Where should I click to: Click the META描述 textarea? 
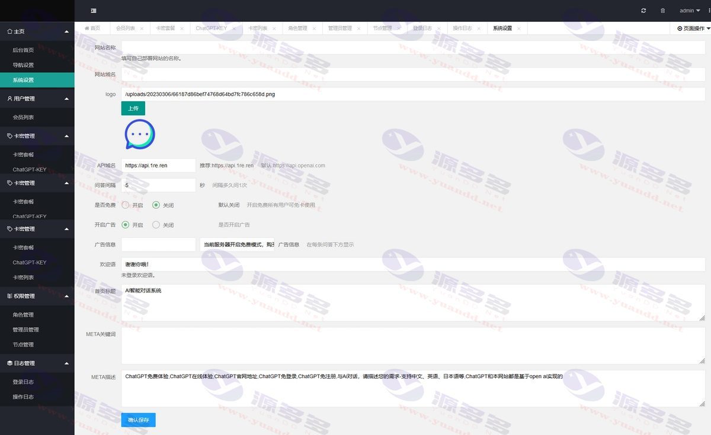(x=413, y=388)
